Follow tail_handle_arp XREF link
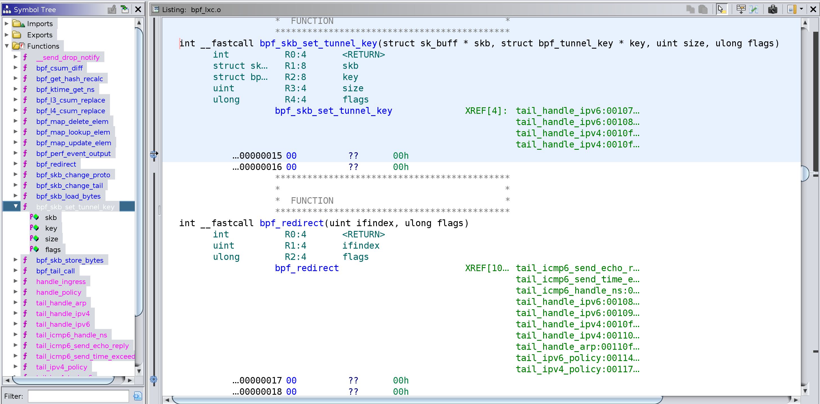 (x=577, y=347)
